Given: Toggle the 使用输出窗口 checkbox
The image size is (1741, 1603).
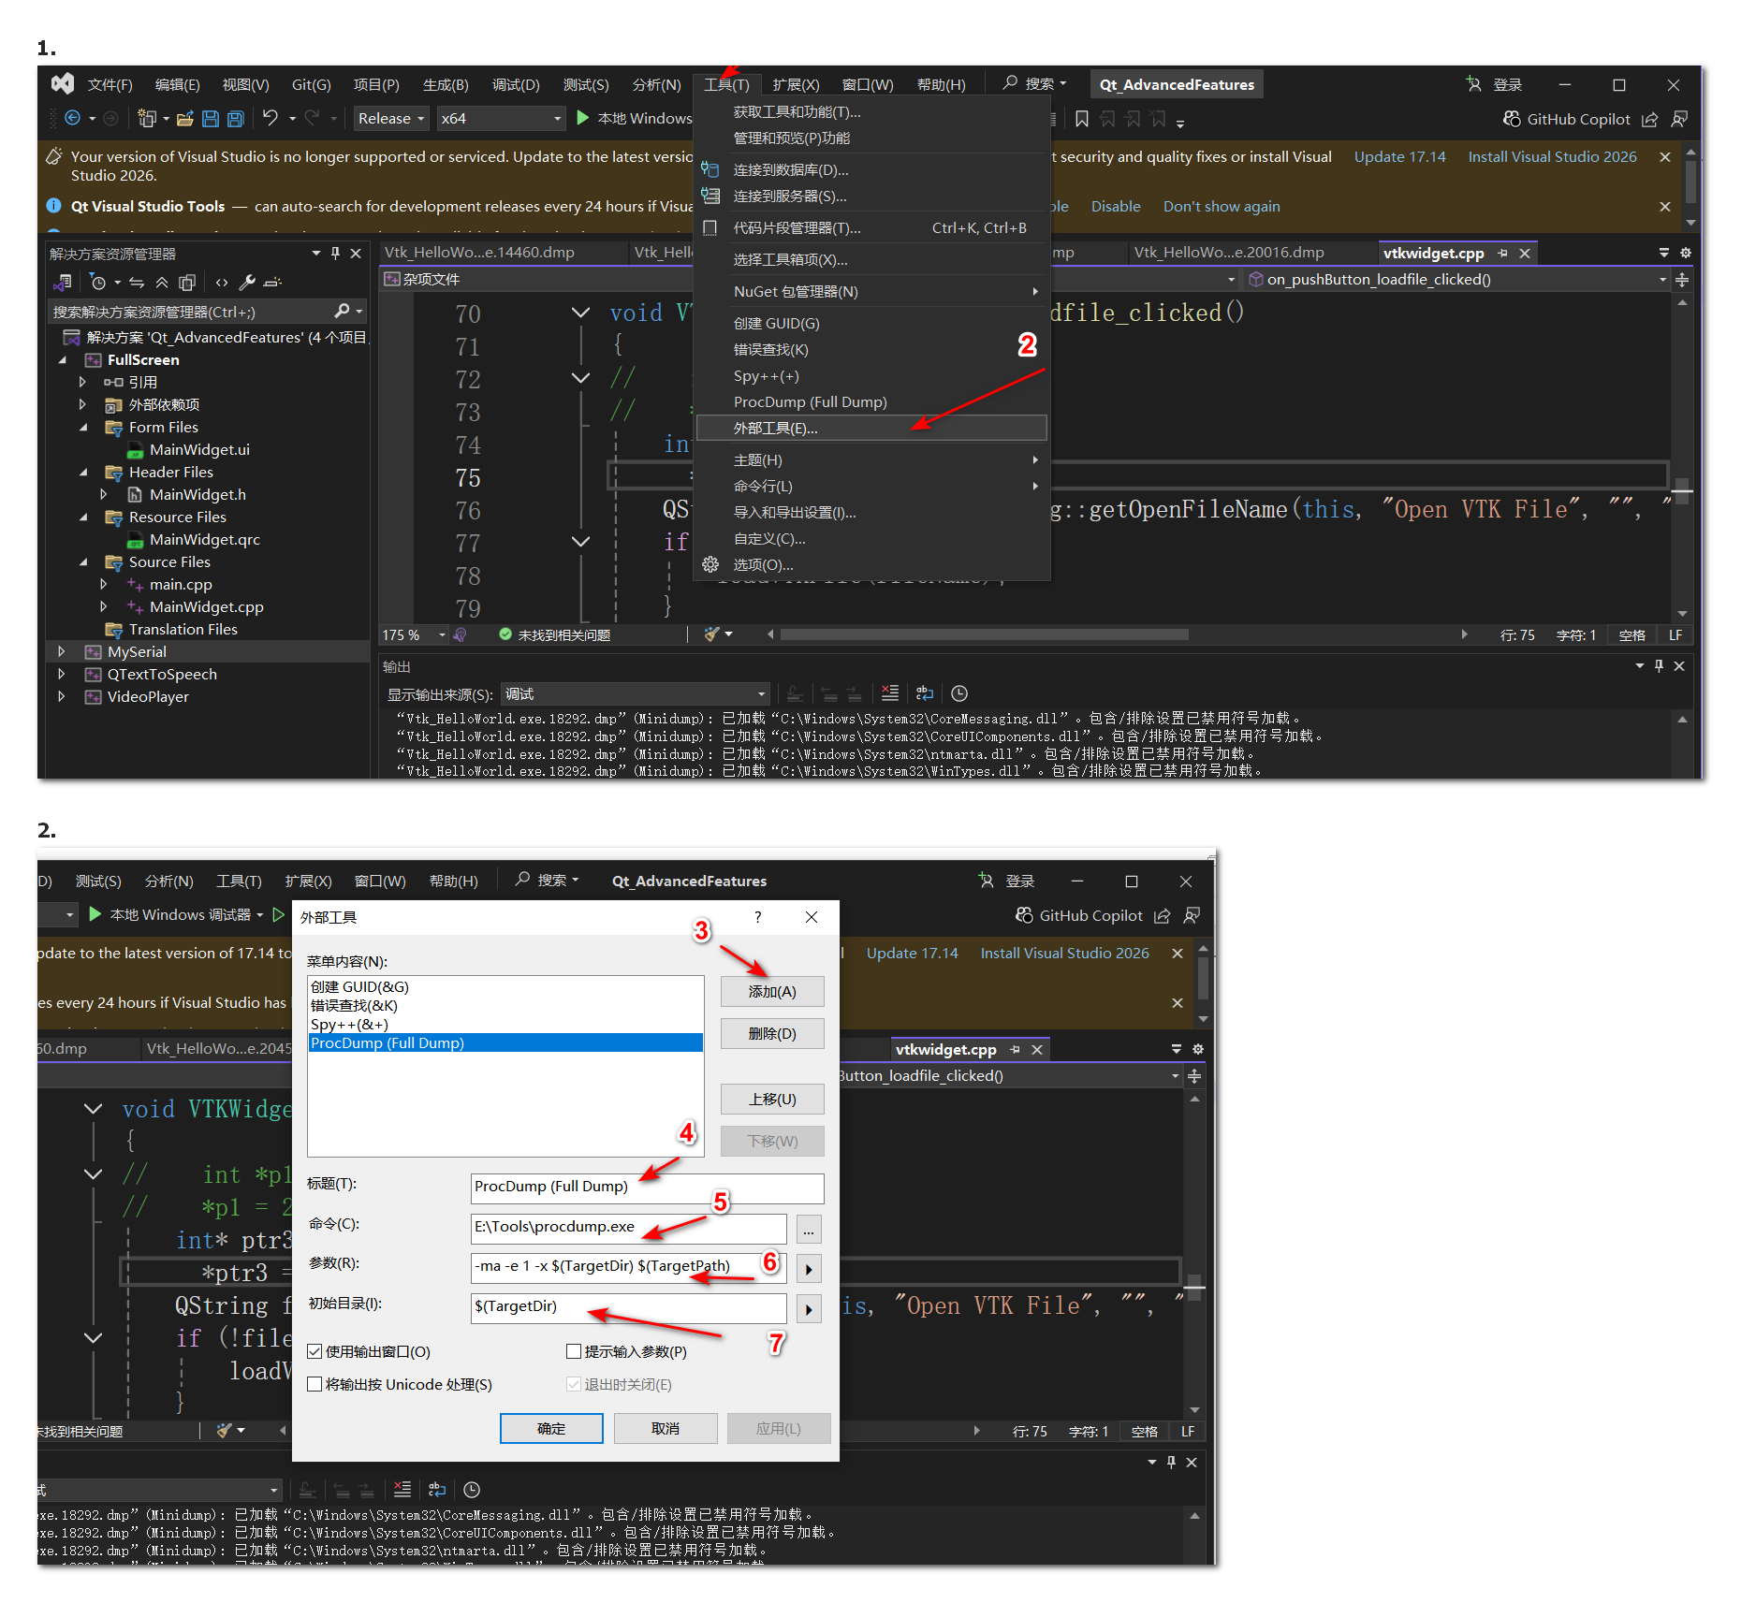Looking at the screenshot, I should [315, 1351].
